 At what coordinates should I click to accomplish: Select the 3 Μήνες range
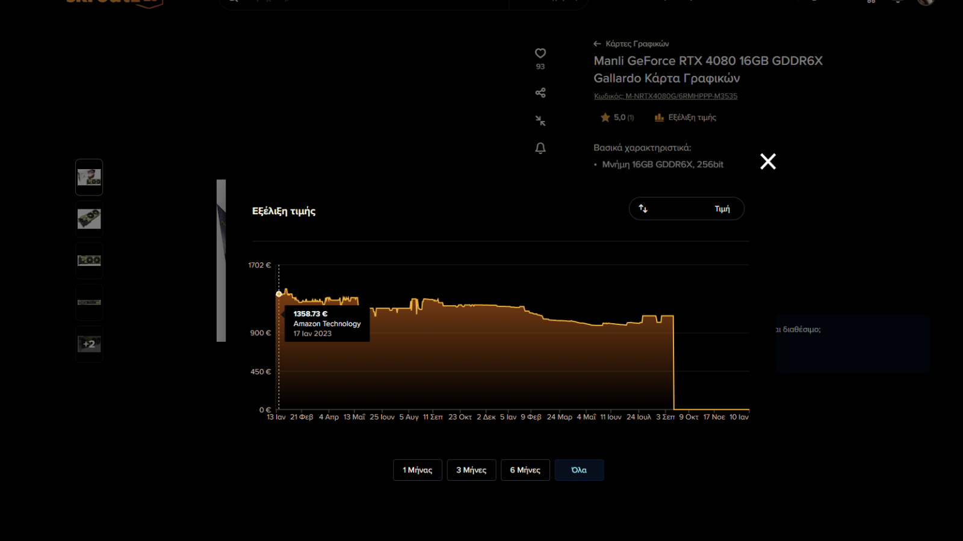pyautogui.click(x=471, y=470)
